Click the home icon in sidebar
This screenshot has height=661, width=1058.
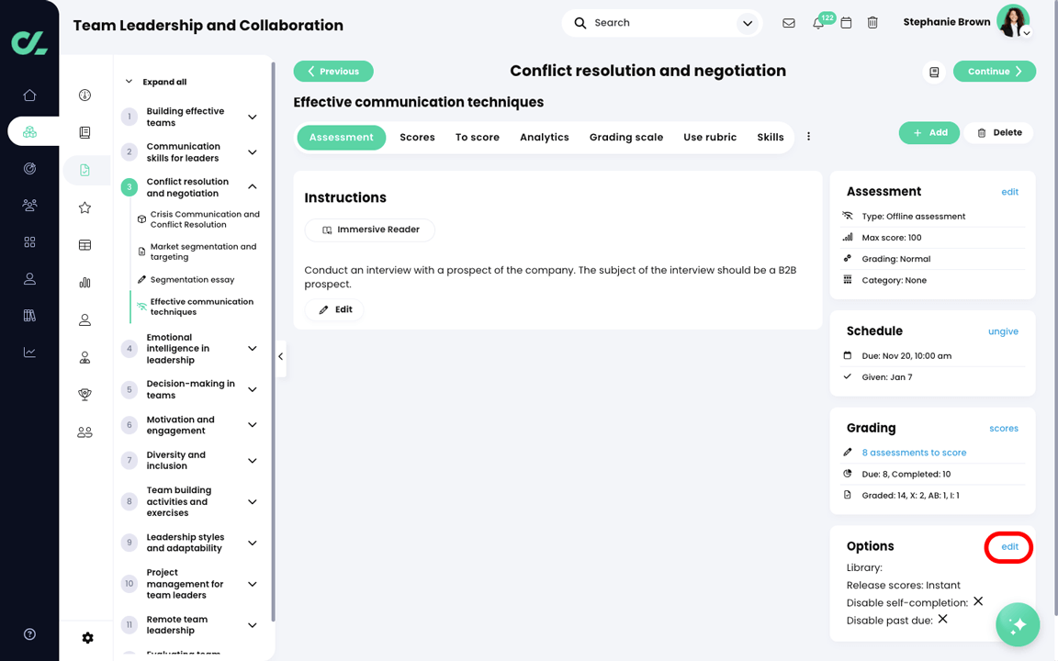[x=29, y=95]
